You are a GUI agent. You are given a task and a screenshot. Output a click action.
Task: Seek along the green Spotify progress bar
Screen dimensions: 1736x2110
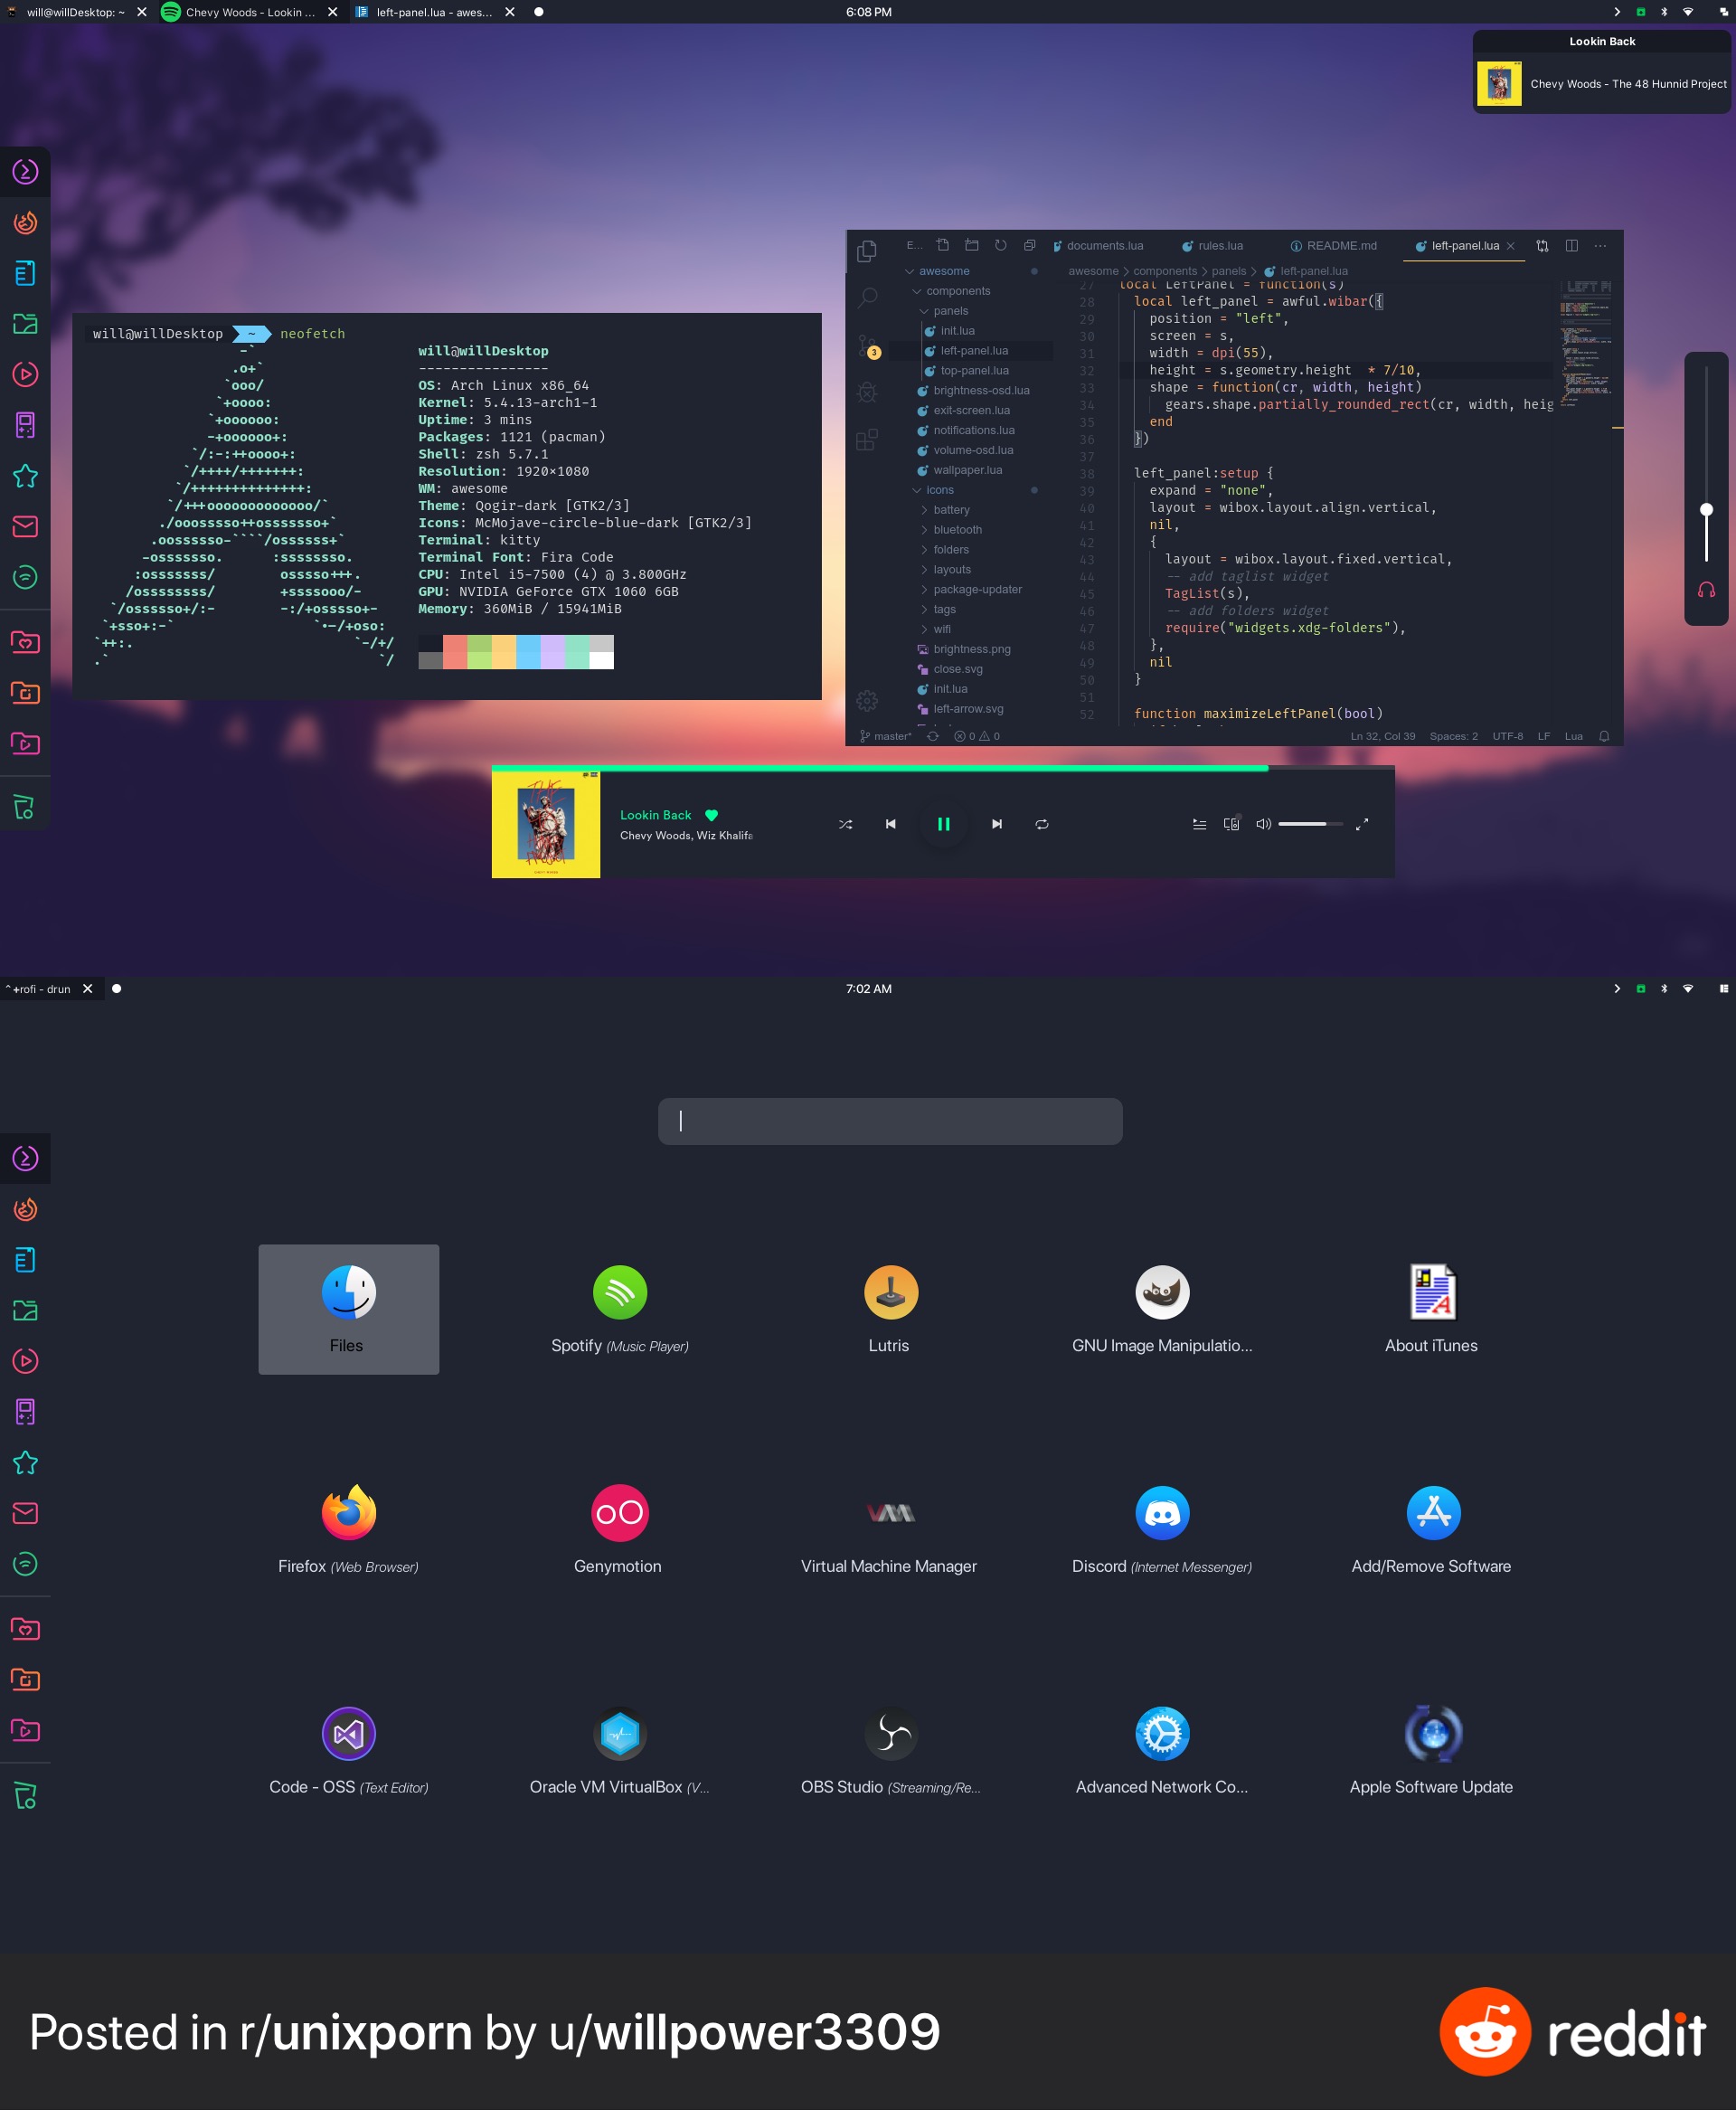click(943, 768)
